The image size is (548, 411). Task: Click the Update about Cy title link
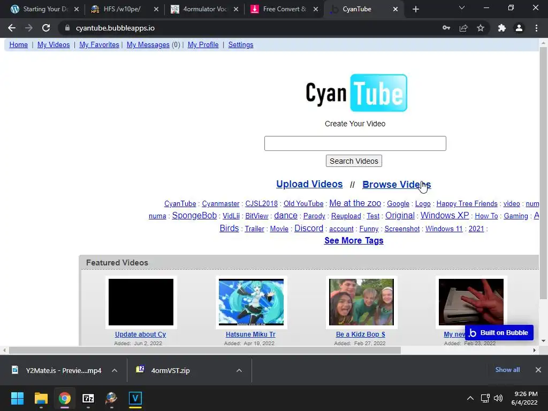coord(141,334)
